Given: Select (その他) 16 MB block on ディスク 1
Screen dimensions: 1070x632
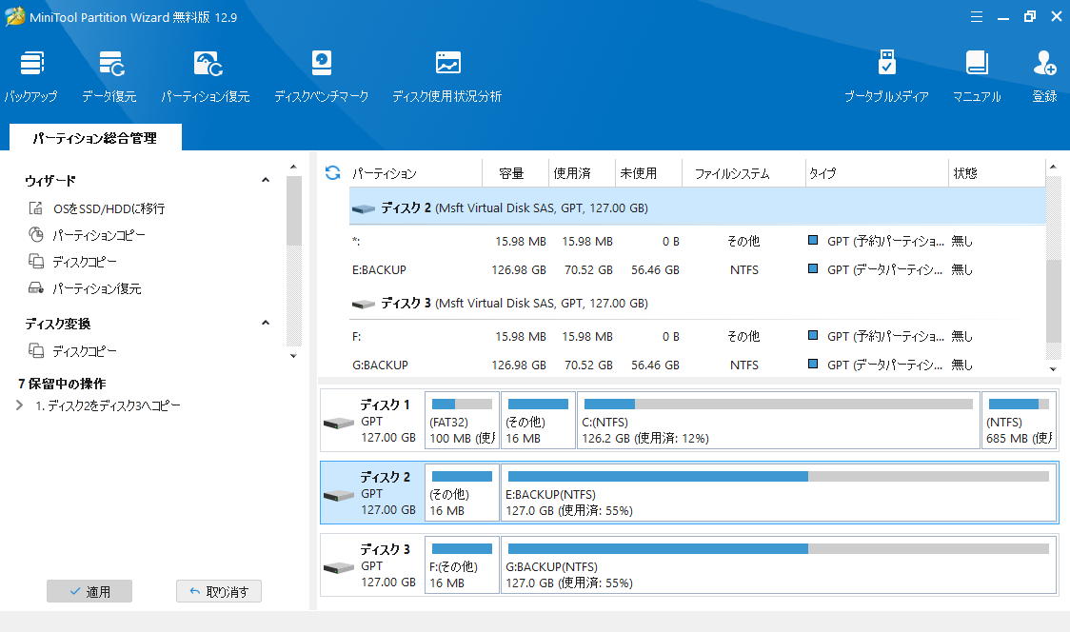Looking at the screenshot, I should coord(538,421).
